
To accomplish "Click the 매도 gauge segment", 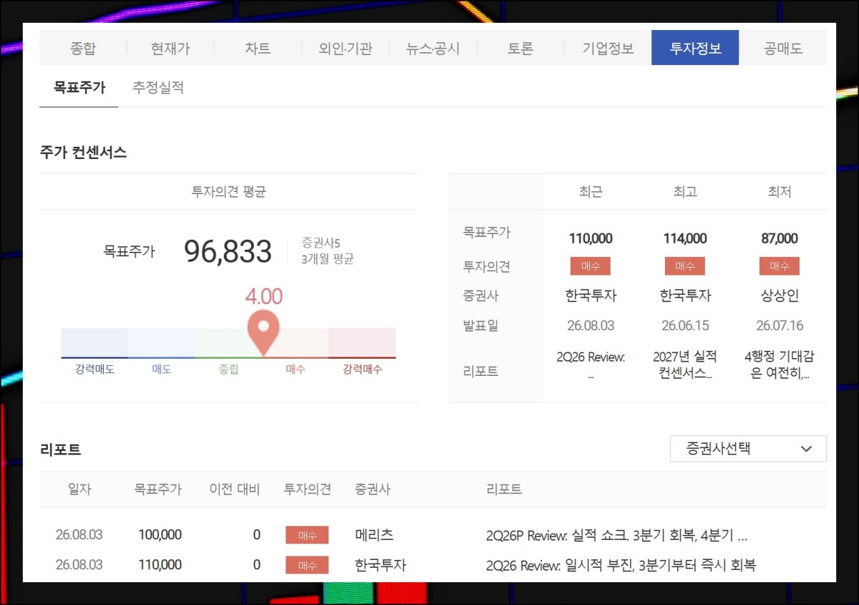I will [x=161, y=343].
